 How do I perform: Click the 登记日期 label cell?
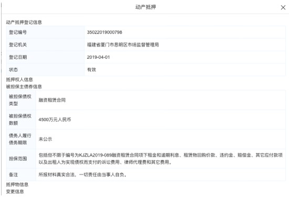pyautogui.click(x=45, y=57)
